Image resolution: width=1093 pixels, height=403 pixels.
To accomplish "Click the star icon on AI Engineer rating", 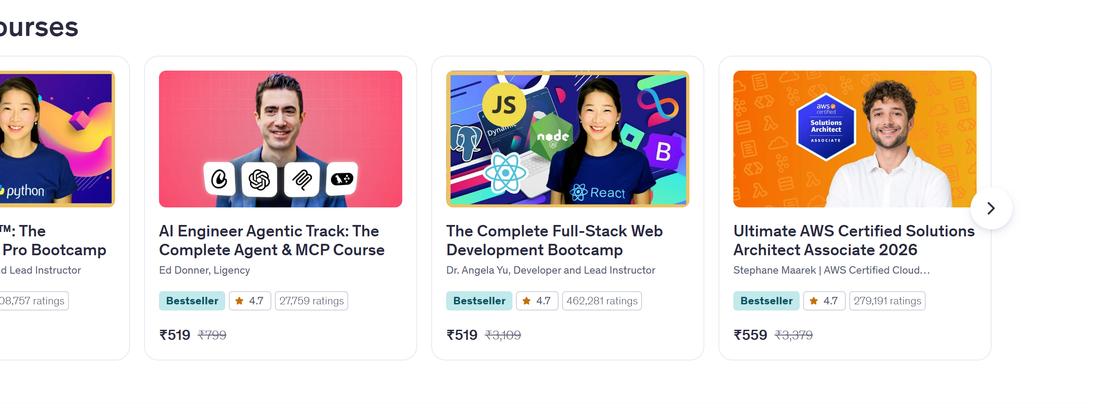I will coord(239,301).
